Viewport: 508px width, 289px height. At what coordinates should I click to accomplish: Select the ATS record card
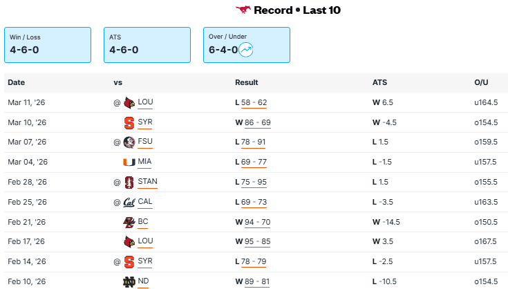pos(147,45)
